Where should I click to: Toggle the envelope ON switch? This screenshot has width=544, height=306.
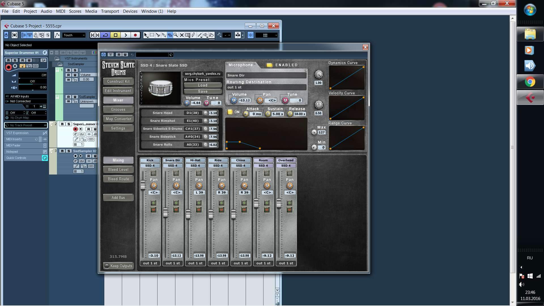pos(230,112)
